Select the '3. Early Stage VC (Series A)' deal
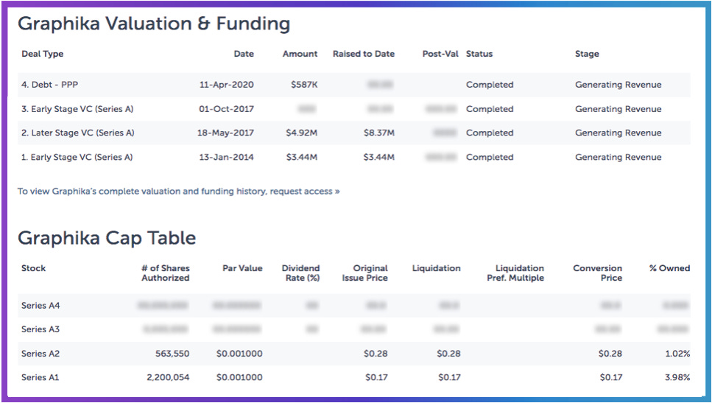Screen dimensions: 712x403 [x=354, y=109]
